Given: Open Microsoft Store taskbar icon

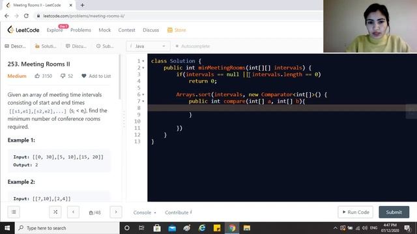Looking at the screenshot, I should tap(157, 228).
